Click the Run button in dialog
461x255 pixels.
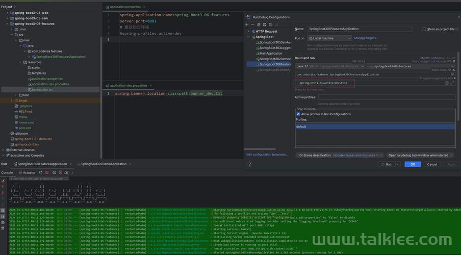[387, 164]
